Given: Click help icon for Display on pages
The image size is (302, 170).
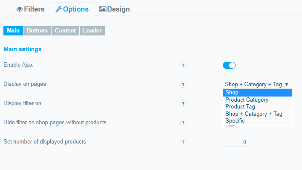Looking at the screenshot, I should pyautogui.click(x=183, y=85).
